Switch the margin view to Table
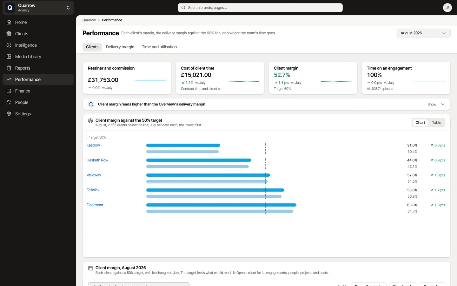This screenshot has width=457, height=286. coord(436,123)
